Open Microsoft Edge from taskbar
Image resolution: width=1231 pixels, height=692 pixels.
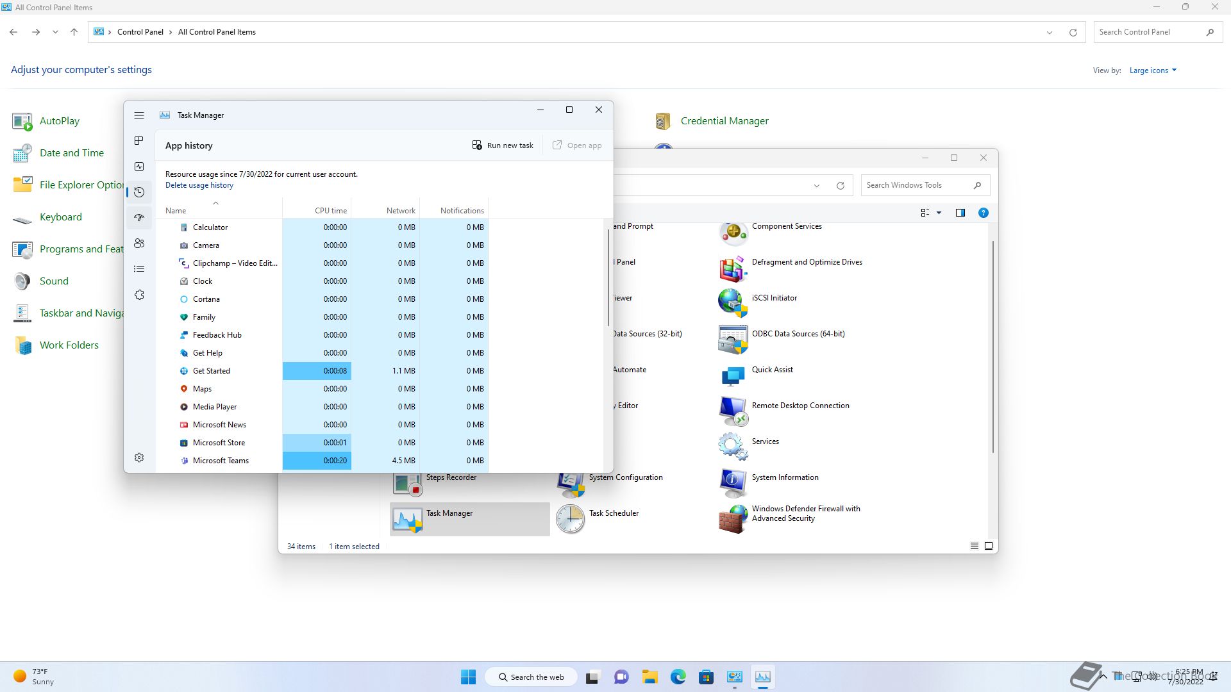point(678,677)
